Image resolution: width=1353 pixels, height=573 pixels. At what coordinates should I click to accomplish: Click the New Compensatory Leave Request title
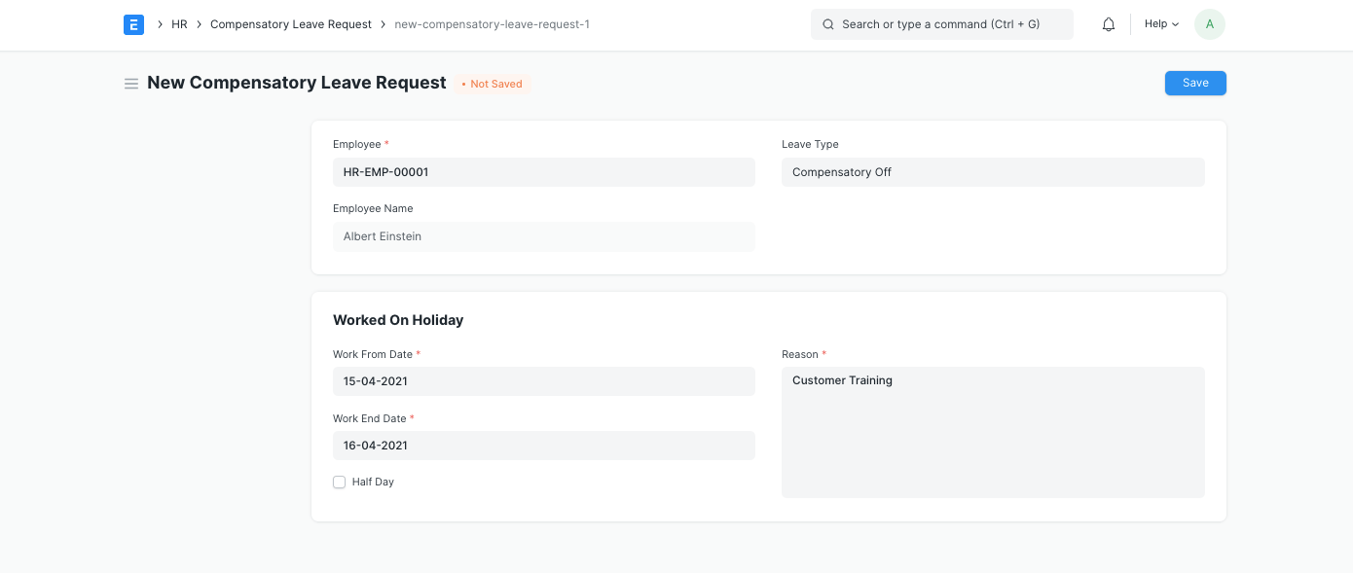coord(297,83)
